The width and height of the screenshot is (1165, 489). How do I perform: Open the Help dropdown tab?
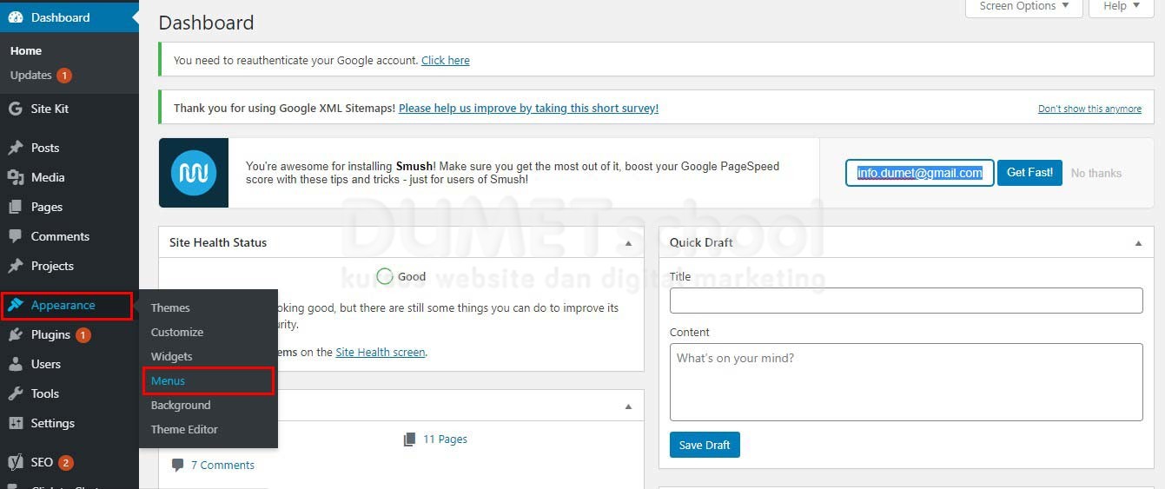tap(1122, 7)
